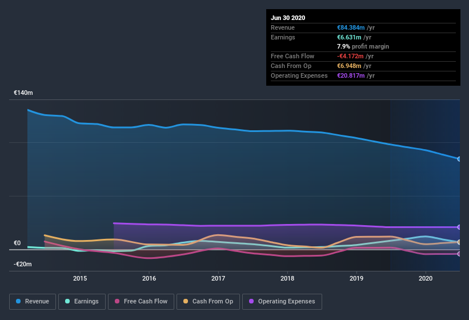This screenshot has height=320, width=469.
Task: Click the Cash From Op tooltip label
Action: (x=291, y=66)
